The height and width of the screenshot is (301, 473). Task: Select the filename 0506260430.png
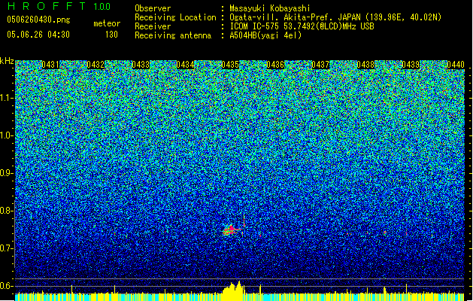click(x=38, y=20)
